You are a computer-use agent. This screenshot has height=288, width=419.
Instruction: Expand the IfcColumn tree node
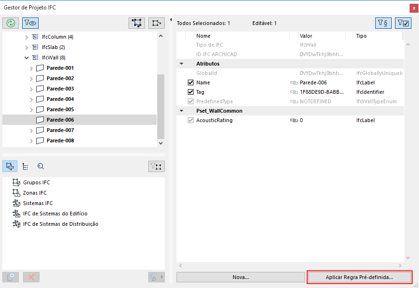click(27, 37)
